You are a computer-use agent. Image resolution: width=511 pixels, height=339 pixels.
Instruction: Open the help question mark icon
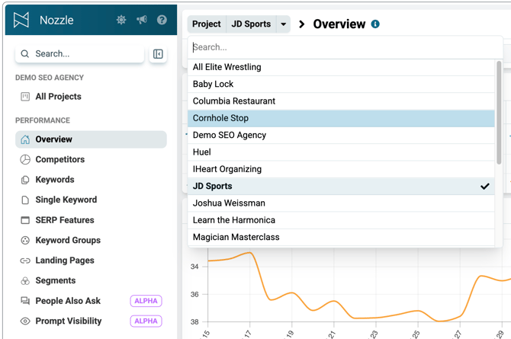pos(162,20)
